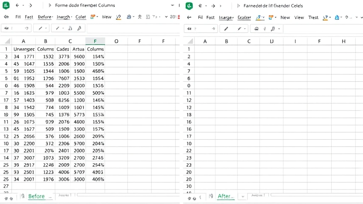This screenshot has width=363, height=204.
Task: Click the blue fill icon in right ribbon
Action: pyautogui.click(x=337, y=17)
